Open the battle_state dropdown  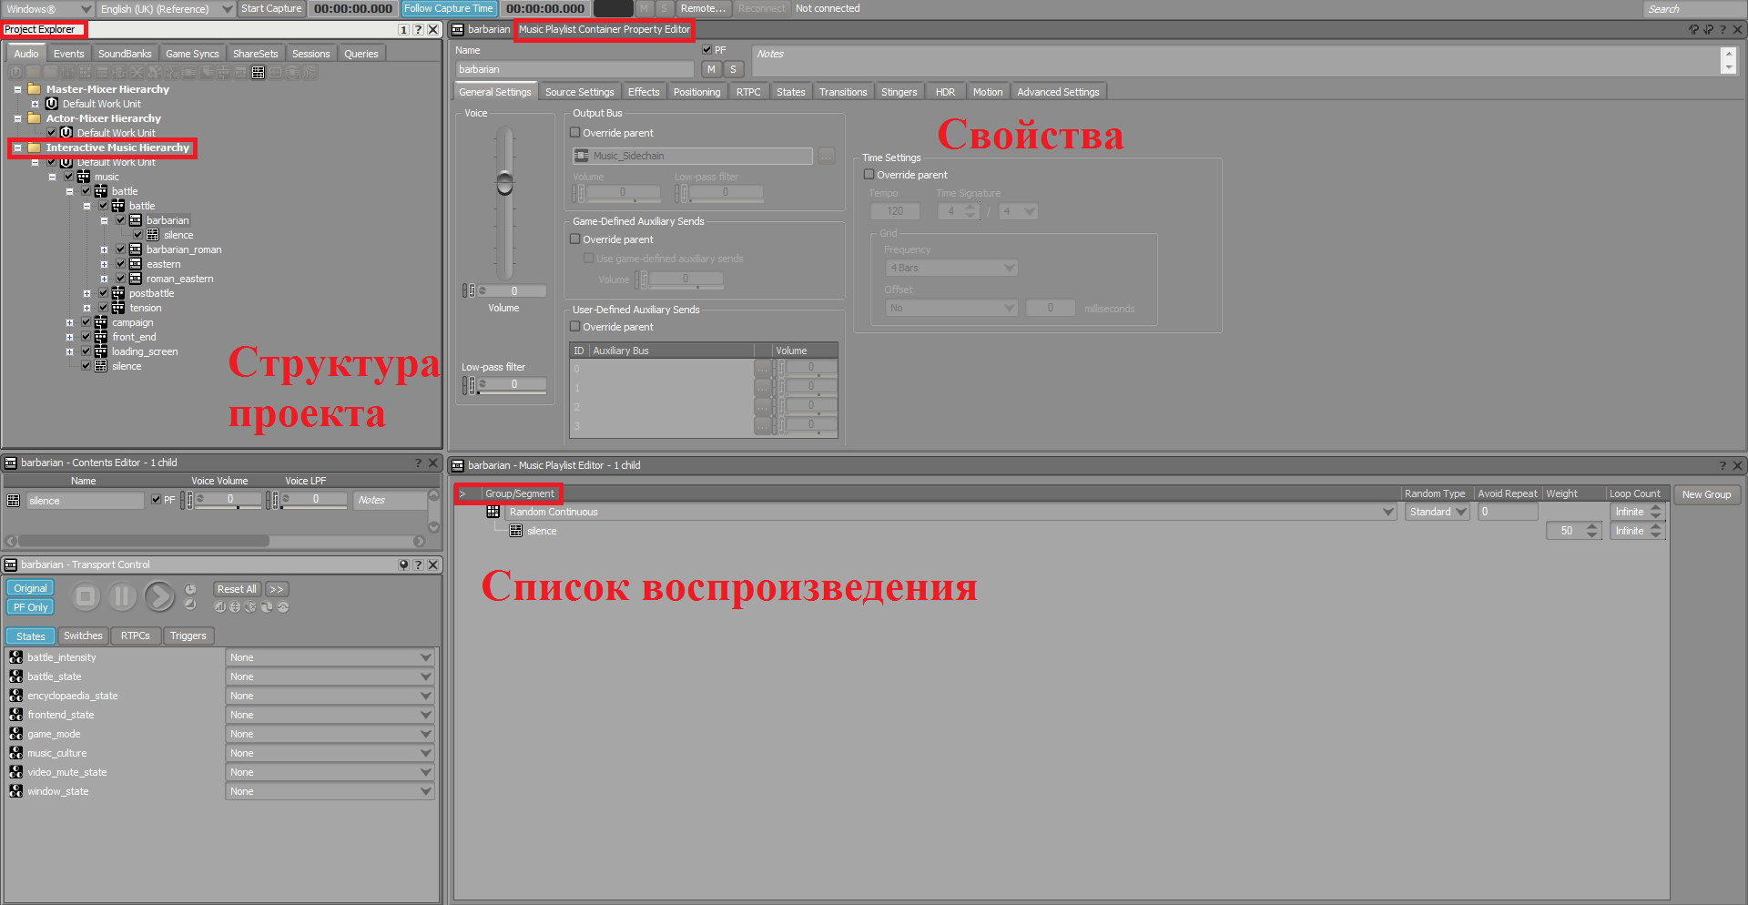(425, 676)
